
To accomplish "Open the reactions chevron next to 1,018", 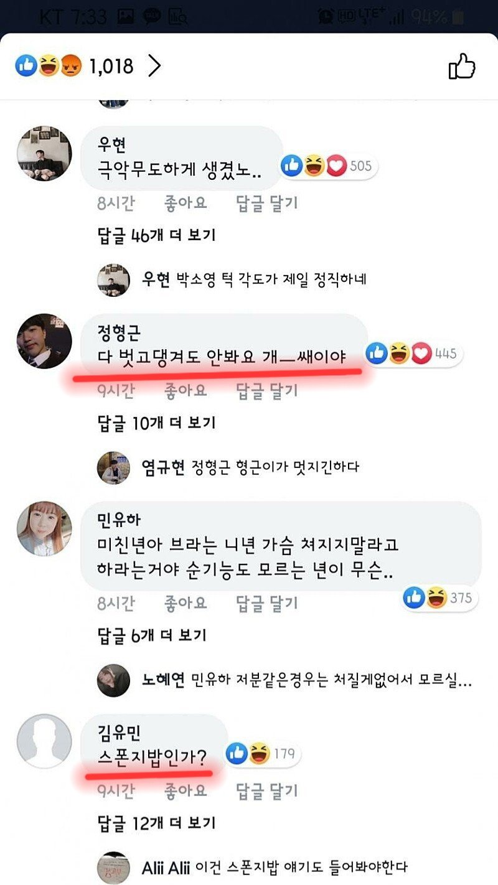I will coord(154,66).
